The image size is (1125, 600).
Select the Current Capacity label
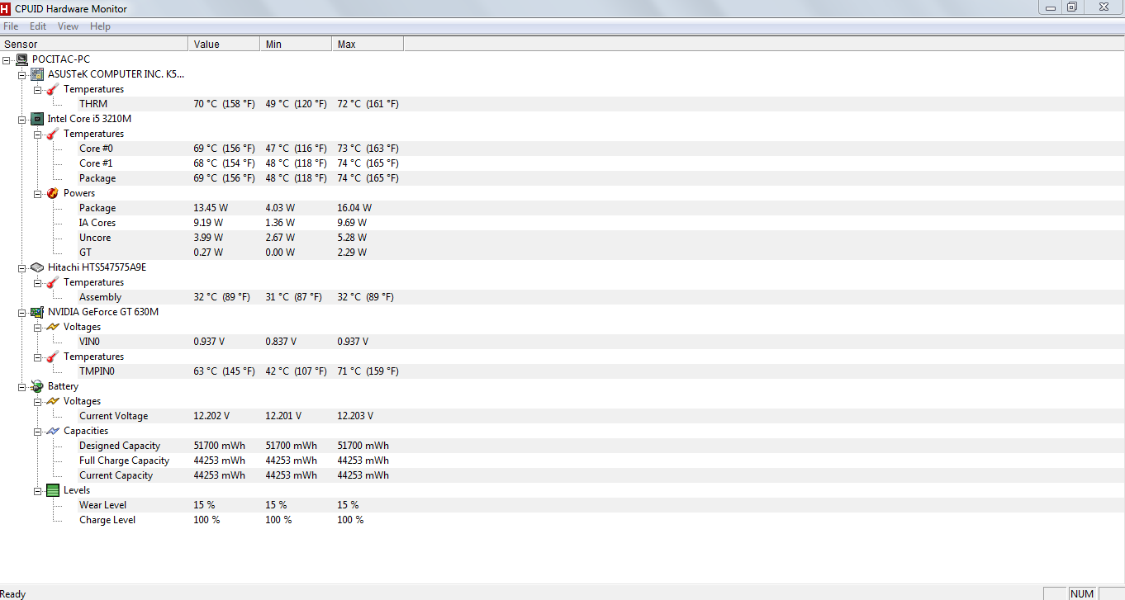116,475
